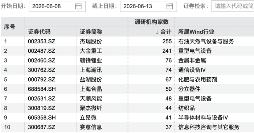Viewport: 254px width, 133px height.
Task: Open the 立昂微 stock name
Action: pos(88,117)
